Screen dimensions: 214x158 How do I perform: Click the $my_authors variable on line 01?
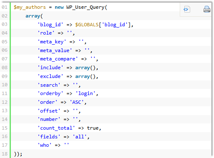pos(30,7)
